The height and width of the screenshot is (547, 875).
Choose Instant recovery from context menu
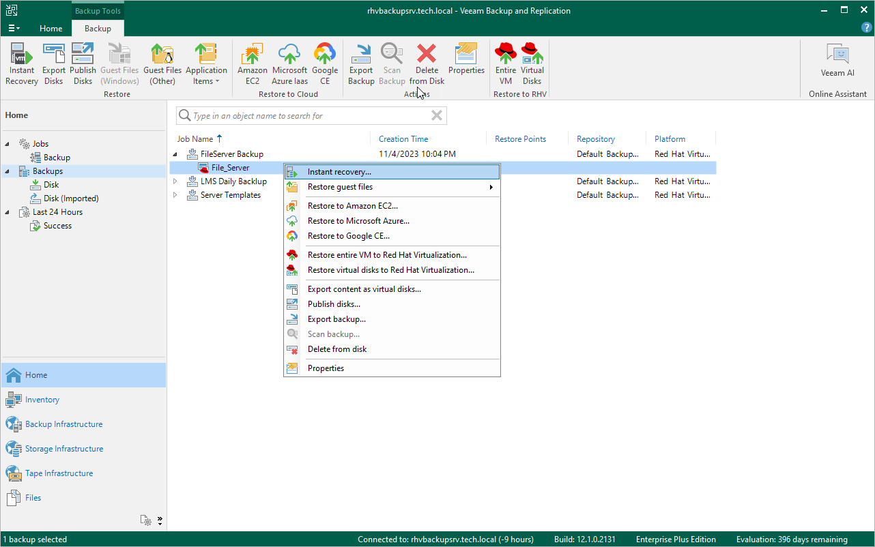pos(392,172)
